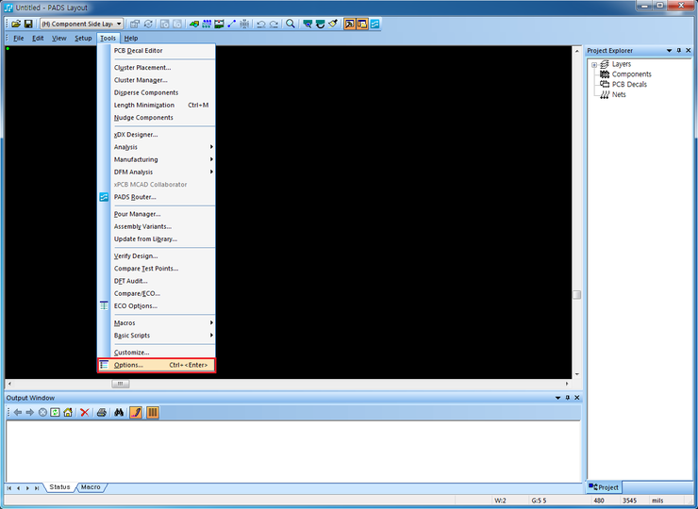
Task: Click the Undo arrow icon
Action: click(261, 24)
